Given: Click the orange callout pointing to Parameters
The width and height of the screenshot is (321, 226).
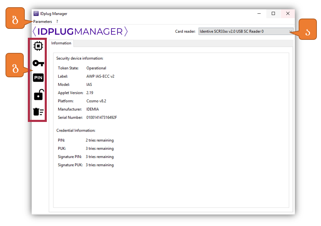Looking at the screenshot, I should click(x=15, y=18).
